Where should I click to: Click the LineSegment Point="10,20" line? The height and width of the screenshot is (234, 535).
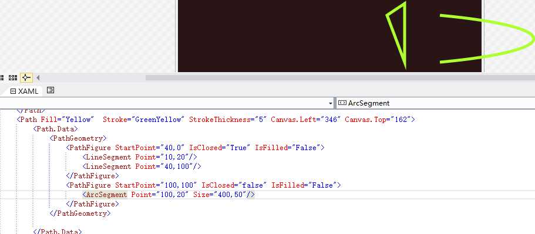140,157
